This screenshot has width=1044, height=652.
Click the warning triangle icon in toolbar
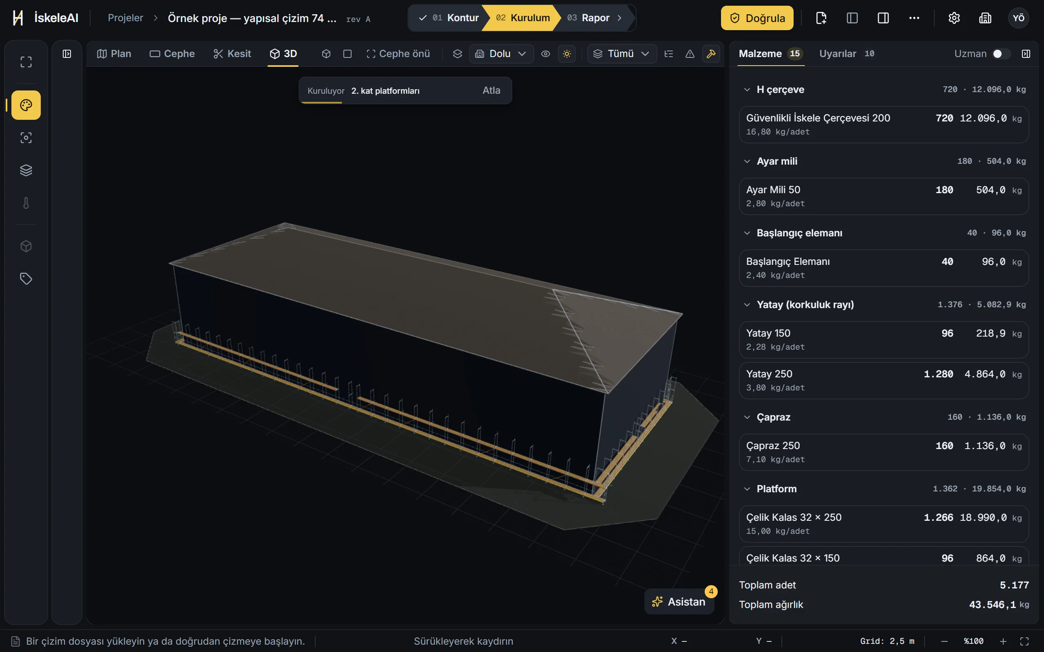pos(690,54)
